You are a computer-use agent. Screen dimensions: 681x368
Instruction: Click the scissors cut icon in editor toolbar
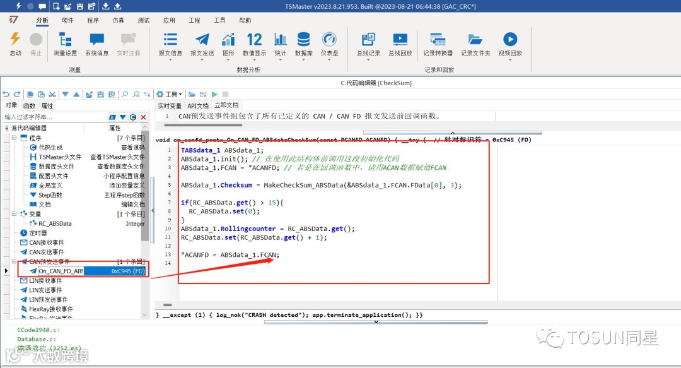(52, 94)
